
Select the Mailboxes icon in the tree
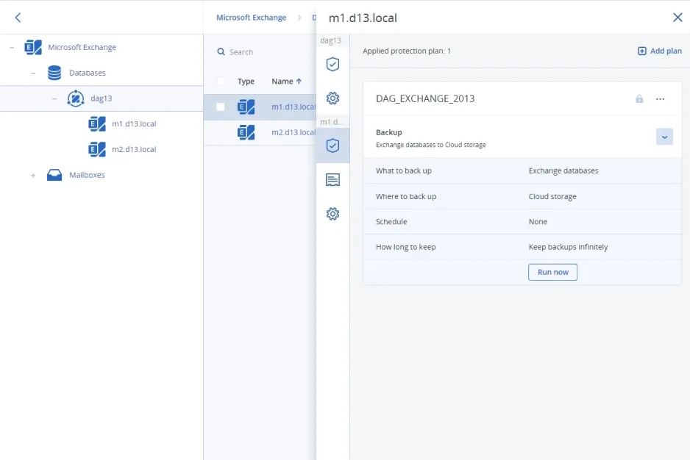[x=54, y=175]
